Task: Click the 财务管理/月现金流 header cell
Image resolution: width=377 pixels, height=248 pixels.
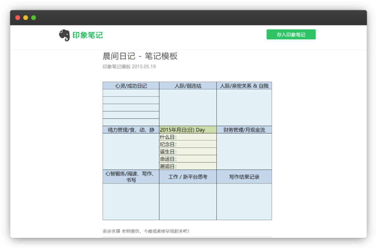Action: 244,129
